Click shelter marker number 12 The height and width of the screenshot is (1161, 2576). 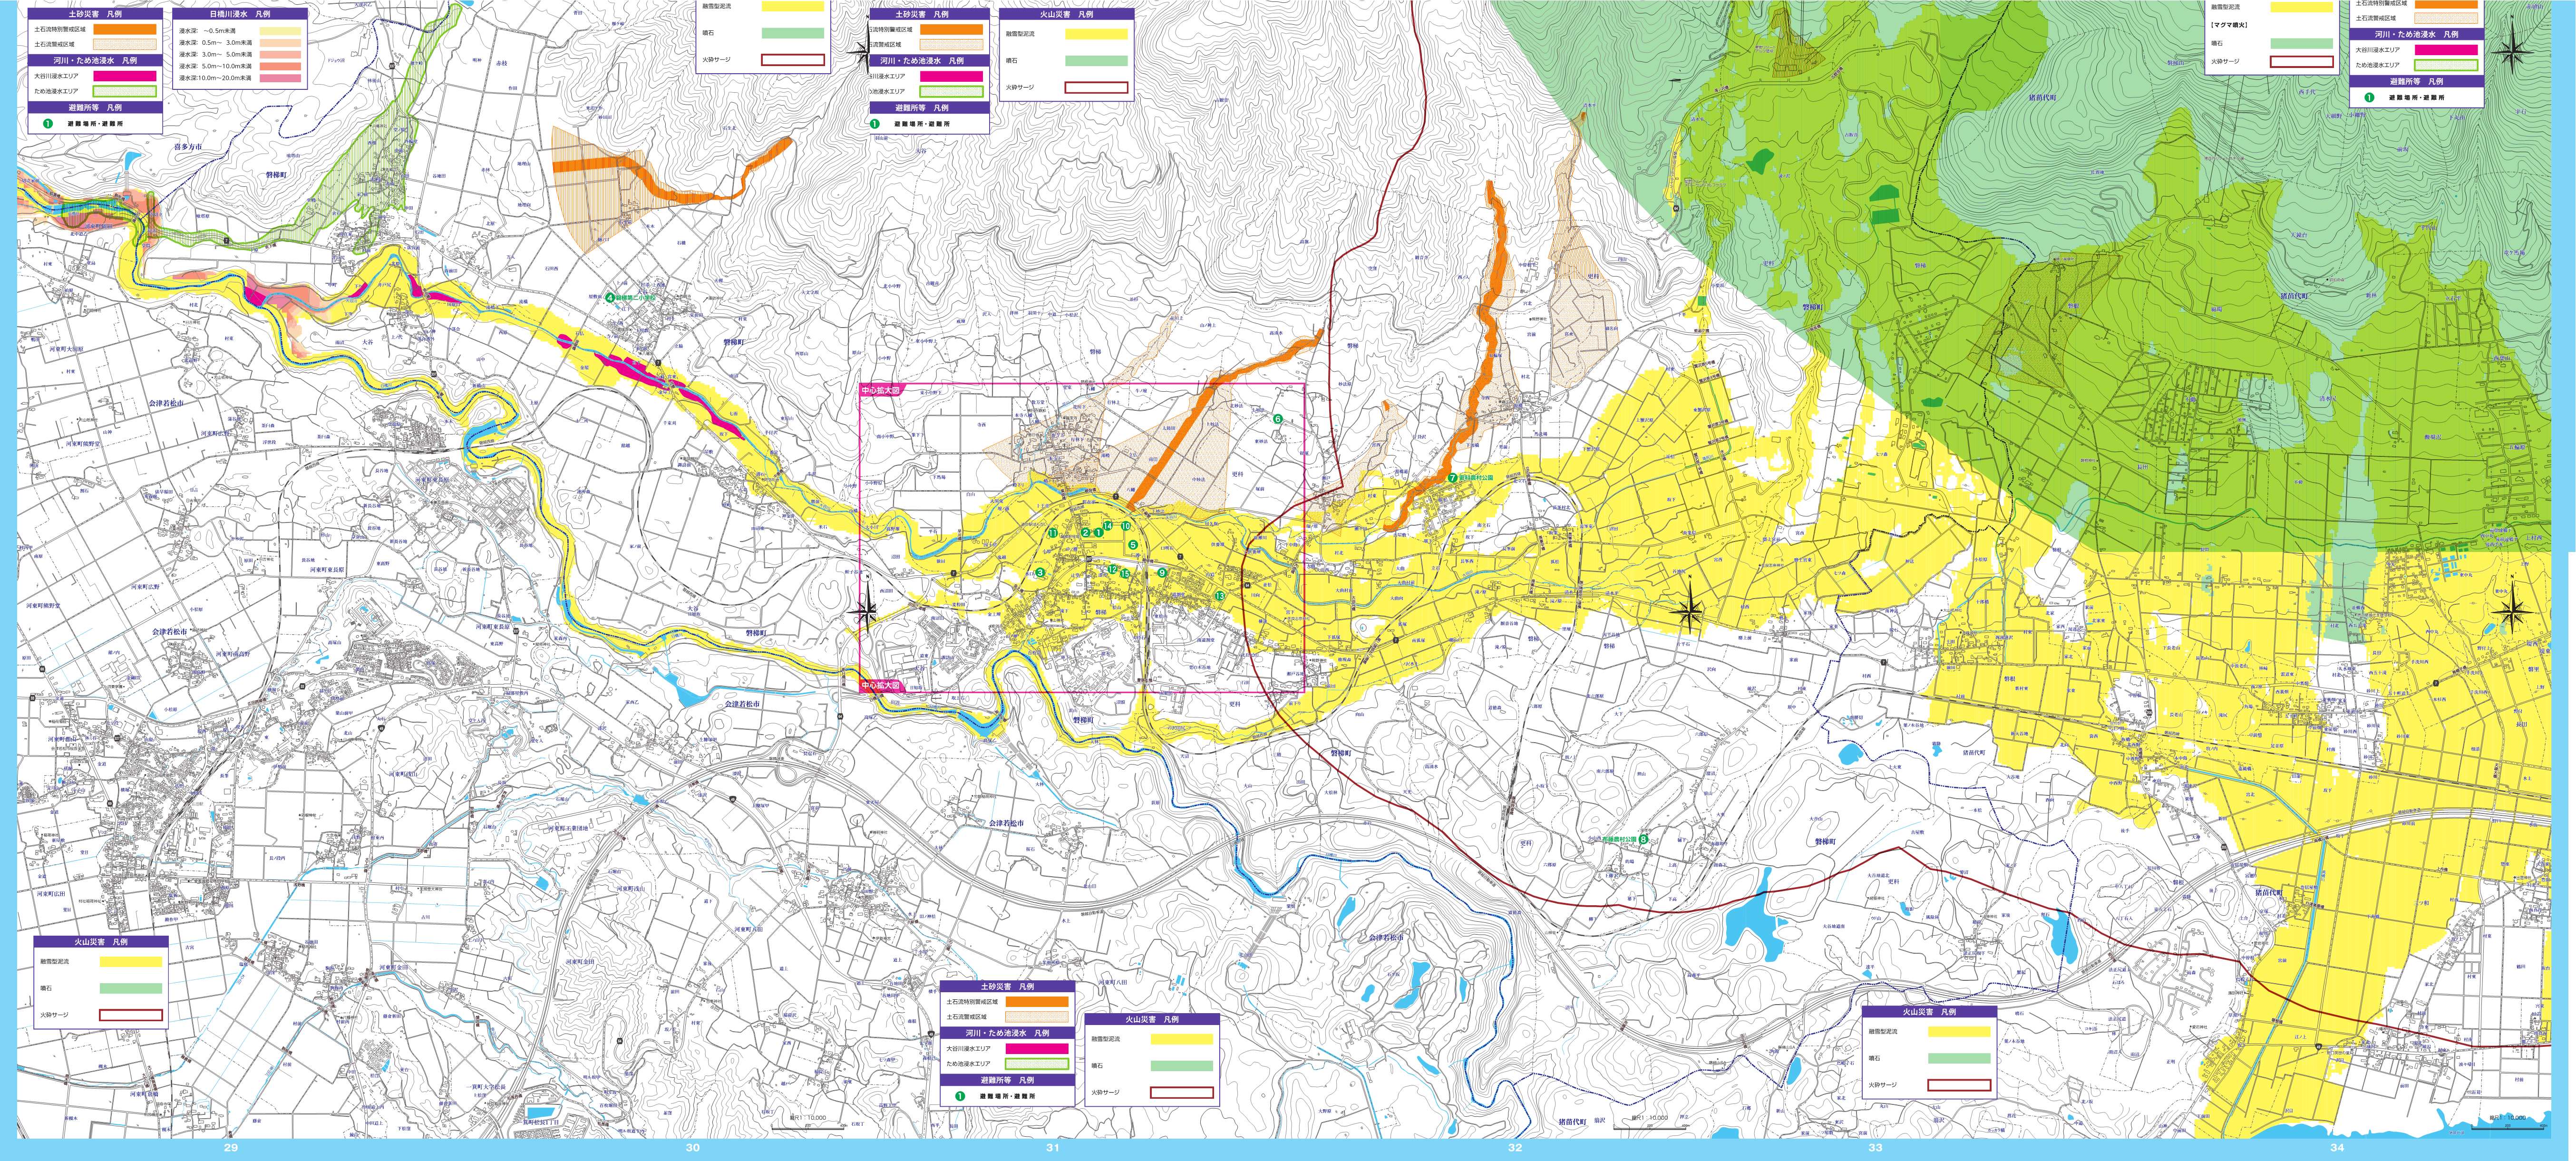(1113, 569)
